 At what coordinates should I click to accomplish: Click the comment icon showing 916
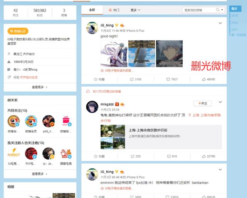point(169,156)
